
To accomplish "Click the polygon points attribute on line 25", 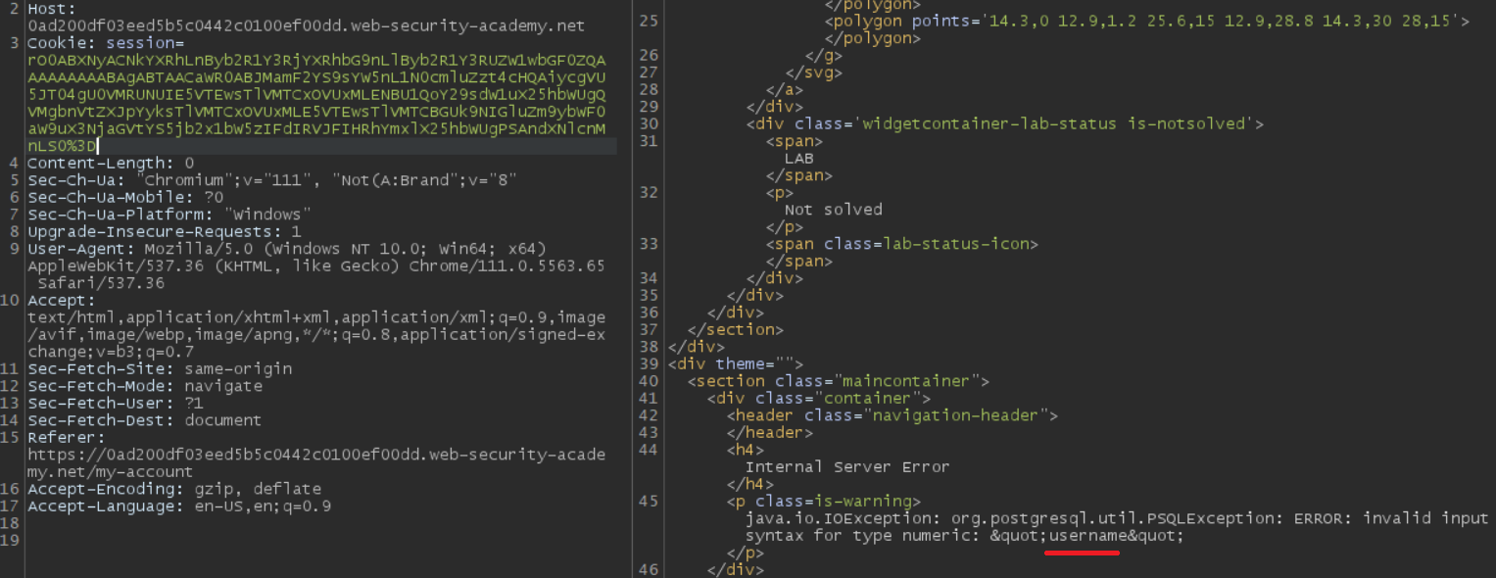I will pyautogui.click(x=1078, y=20).
